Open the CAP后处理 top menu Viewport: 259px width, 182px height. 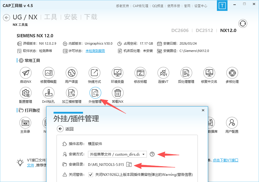[141, 6]
